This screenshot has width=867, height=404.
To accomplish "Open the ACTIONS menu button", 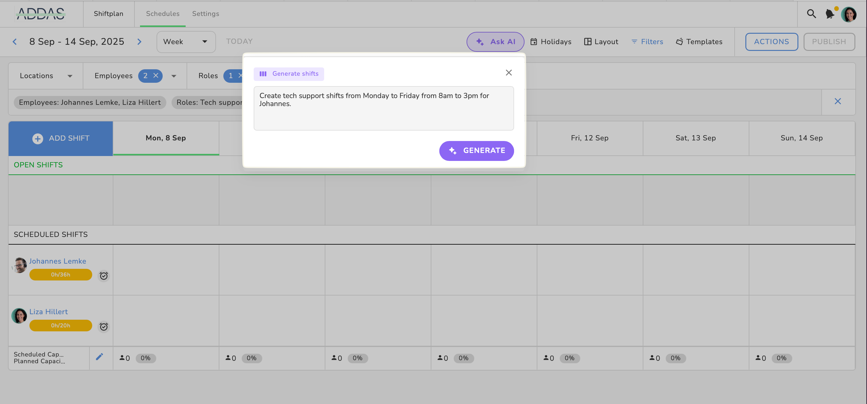I will click(x=771, y=42).
